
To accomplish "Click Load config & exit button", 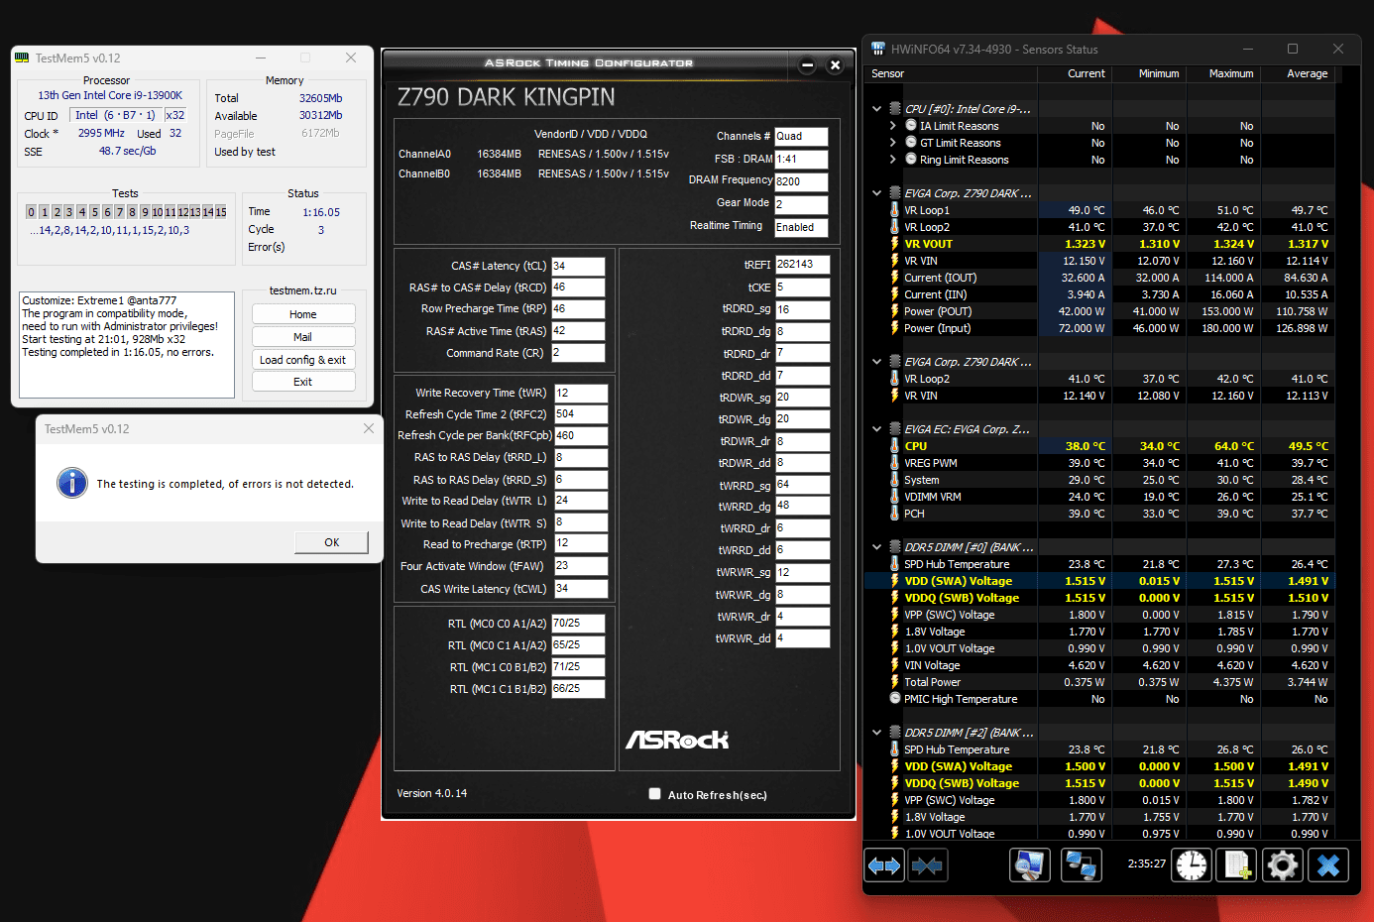I will tap(303, 360).
